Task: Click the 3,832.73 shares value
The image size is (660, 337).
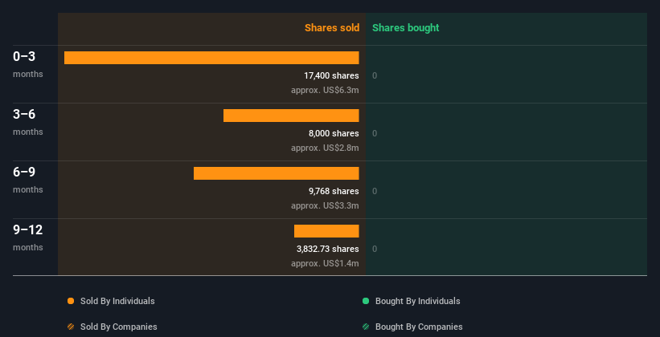Action: point(328,250)
